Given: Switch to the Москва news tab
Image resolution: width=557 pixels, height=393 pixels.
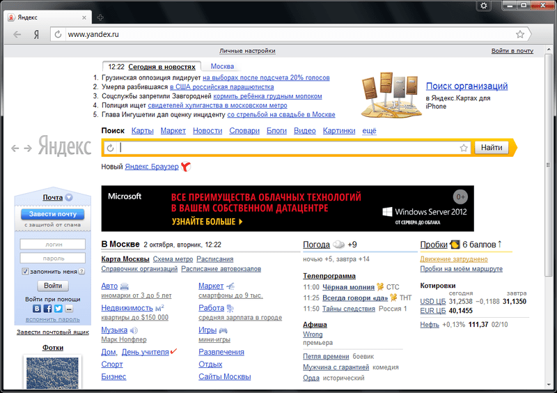Looking at the screenshot, I should [222, 66].
